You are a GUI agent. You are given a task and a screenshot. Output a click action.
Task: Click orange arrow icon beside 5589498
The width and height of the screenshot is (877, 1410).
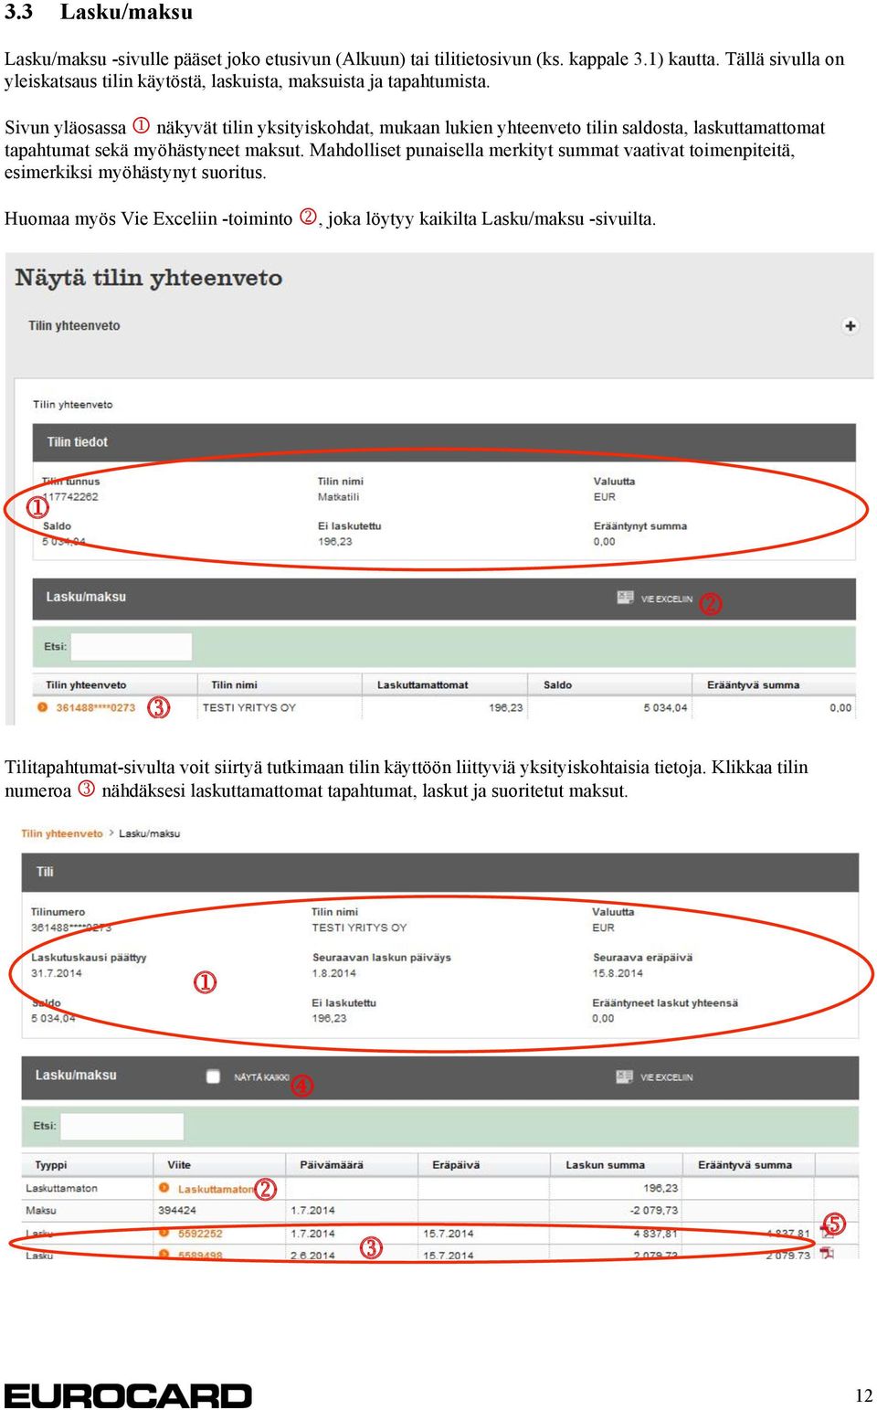tap(164, 1255)
